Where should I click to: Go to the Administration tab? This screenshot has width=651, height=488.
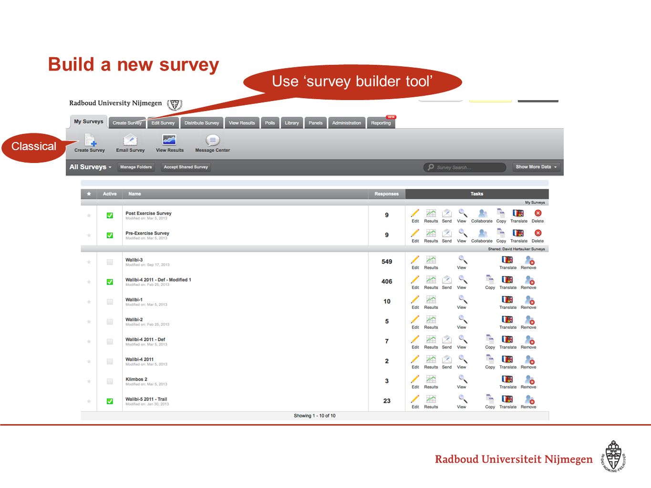click(x=347, y=123)
